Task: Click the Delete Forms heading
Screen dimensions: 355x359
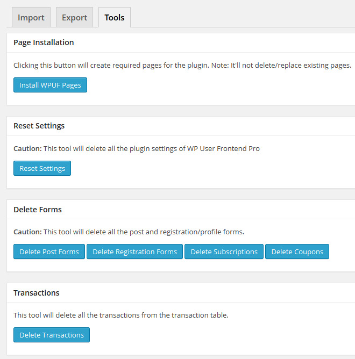Action: click(x=38, y=210)
